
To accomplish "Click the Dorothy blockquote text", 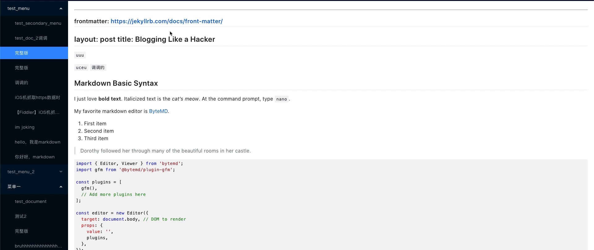I will click(x=166, y=151).
